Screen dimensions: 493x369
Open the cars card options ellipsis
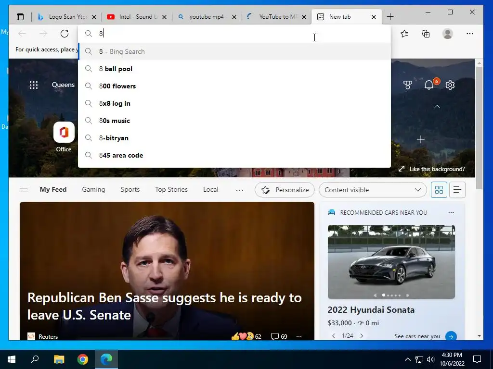(x=451, y=212)
